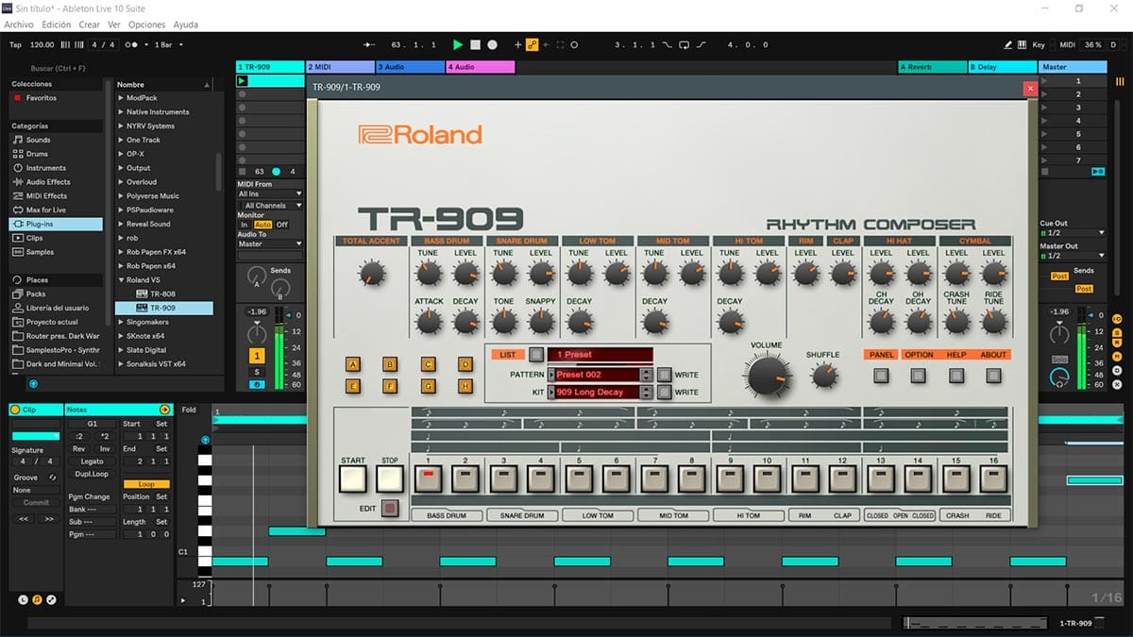The width and height of the screenshot is (1133, 637).
Task: Toggle computer MIDI keyboard icon
Action: tap(1023, 44)
